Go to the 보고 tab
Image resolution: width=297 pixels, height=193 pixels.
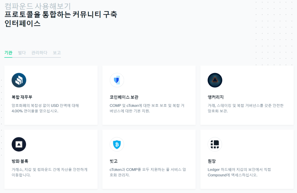[57, 53]
